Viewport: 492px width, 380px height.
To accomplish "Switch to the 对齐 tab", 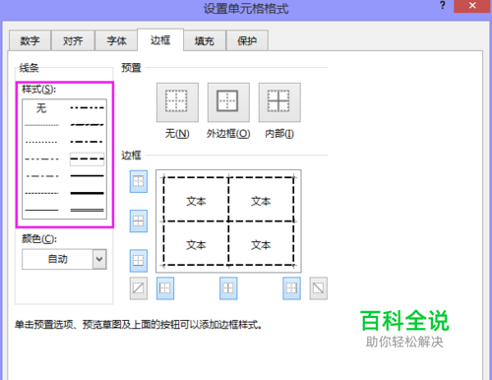I will pyautogui.click(x=73, y=40).
